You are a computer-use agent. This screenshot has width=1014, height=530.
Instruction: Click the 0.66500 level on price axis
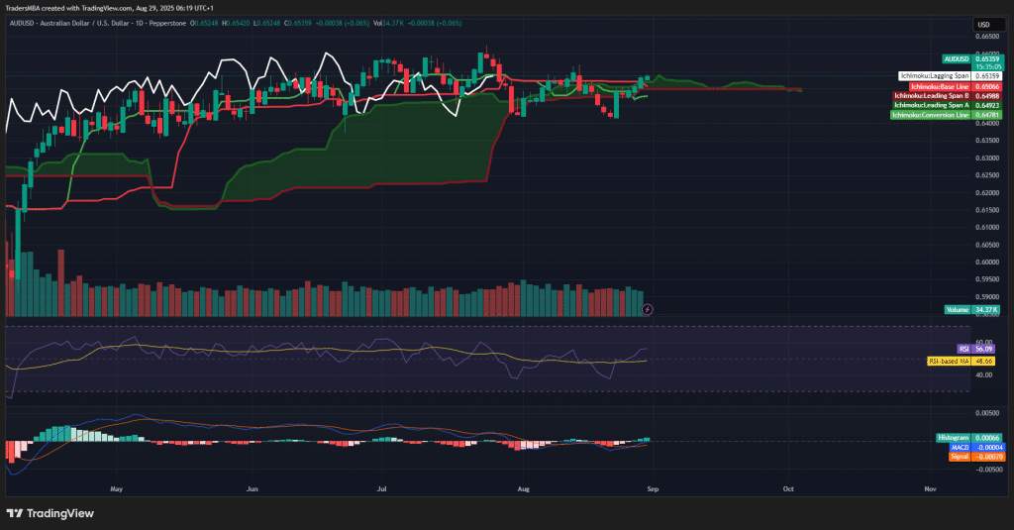click(x=985, y=36)
